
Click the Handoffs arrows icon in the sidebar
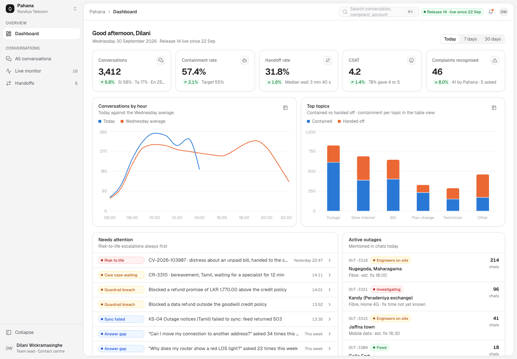9,83
